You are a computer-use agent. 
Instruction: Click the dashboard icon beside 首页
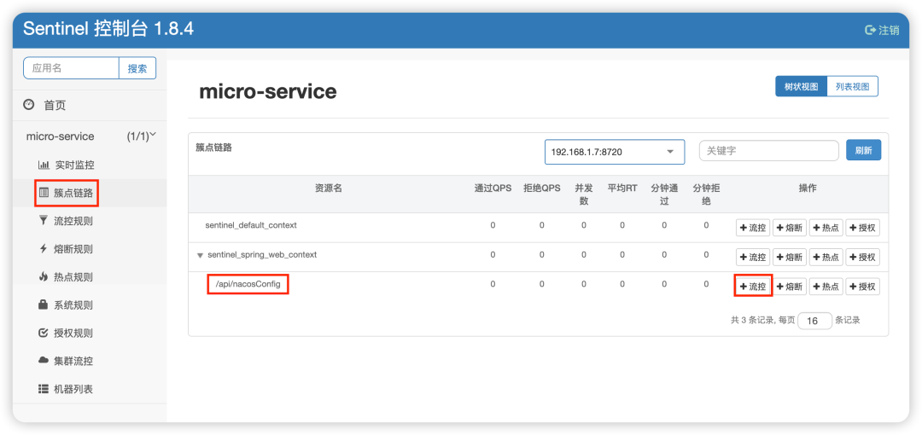(28, 105)
